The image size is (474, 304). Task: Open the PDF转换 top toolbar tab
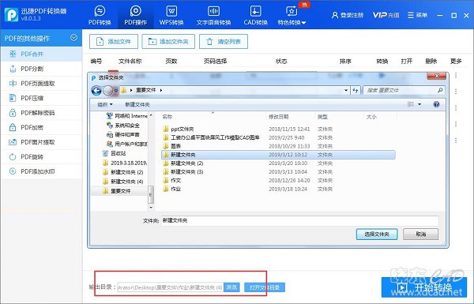pos(100,15)
